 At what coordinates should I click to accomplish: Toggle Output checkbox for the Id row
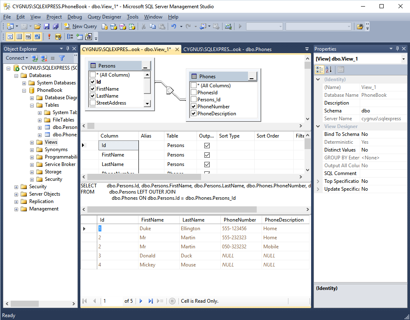pos(207,145)
